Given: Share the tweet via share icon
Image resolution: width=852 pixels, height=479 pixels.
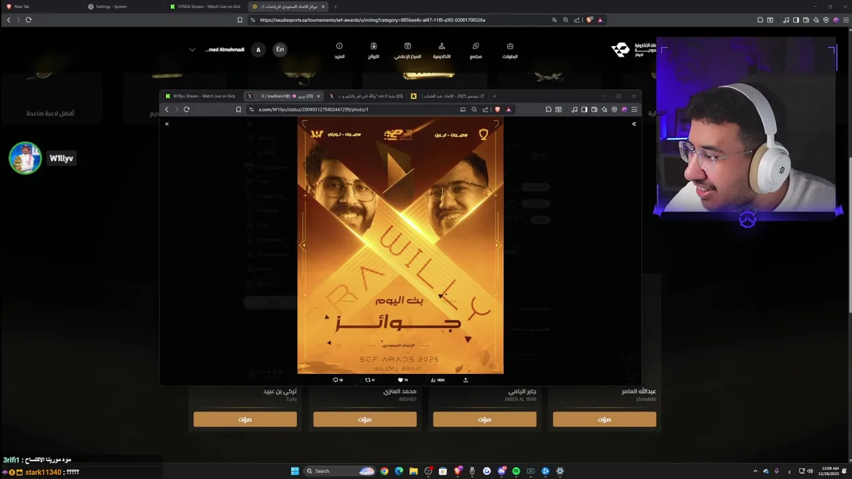Looking at the screenshot, I should 465,380.
